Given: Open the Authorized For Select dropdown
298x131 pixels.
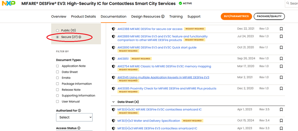Looking at the screenshot, I should tap(74, 117).
